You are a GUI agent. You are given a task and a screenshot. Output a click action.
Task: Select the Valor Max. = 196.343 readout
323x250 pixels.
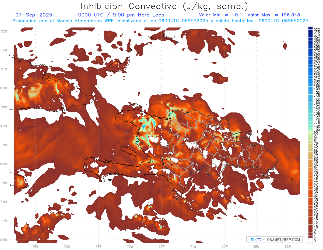pos(273,15)
